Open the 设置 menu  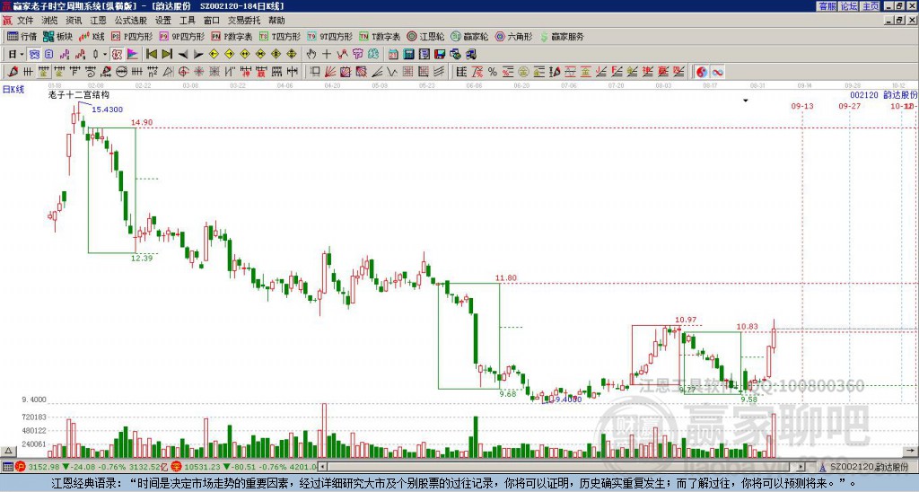pos(163,21)
